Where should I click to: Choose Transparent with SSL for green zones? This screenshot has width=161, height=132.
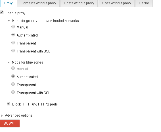[x=13, y=50]
